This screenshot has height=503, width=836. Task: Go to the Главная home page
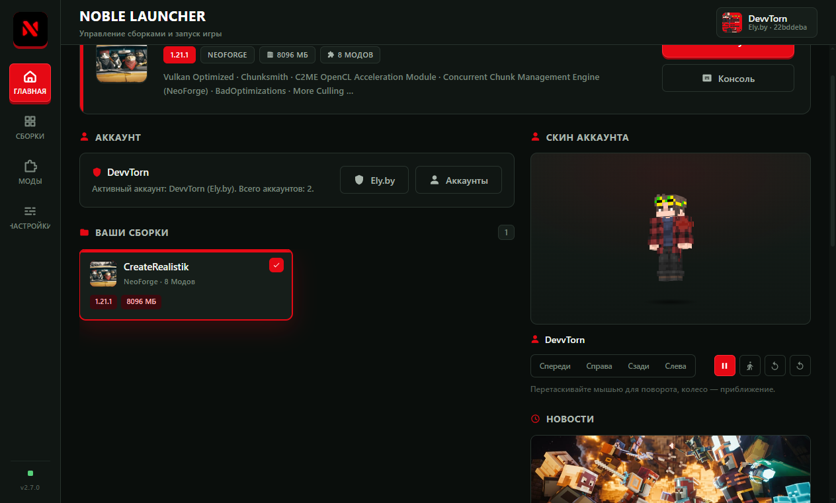(x=30, y=83)
